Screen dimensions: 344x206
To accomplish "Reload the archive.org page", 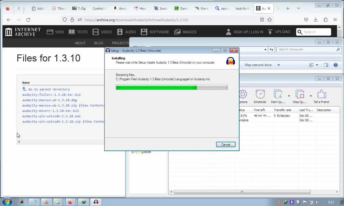I will (28, 20).
